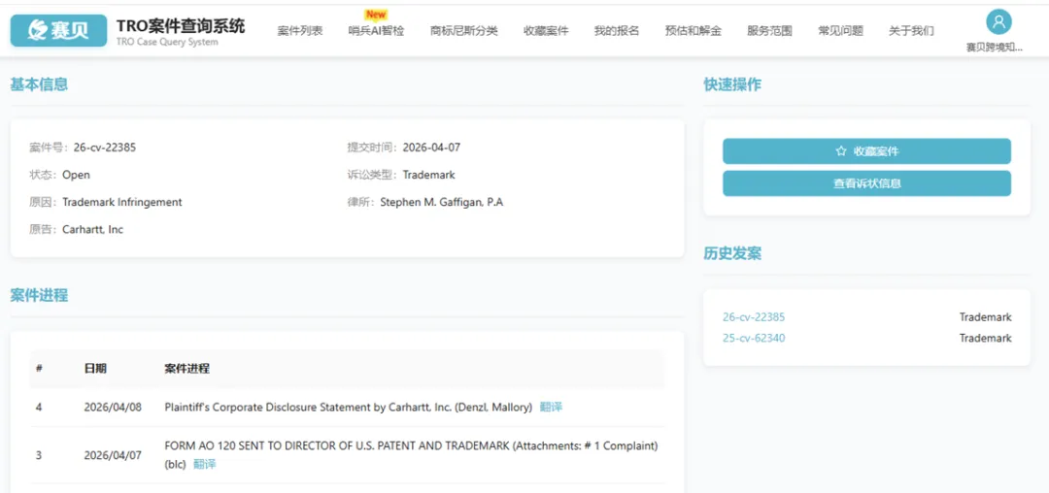The height and width of the screenshot is (493, 1049).
Task: Click the 赛贝 logo
Action: point(59,31)
